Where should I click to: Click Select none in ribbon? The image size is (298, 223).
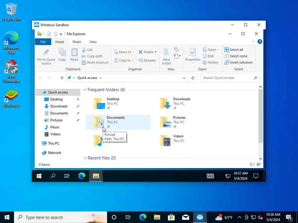(236, 56)
